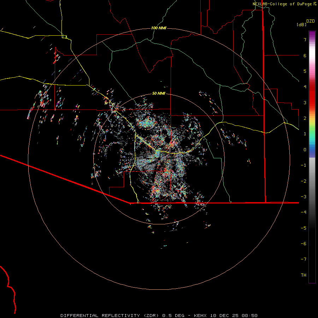Click the "5" value on the dB scale
The height and width of the screenshot is (318, 318).
(305, 71)
